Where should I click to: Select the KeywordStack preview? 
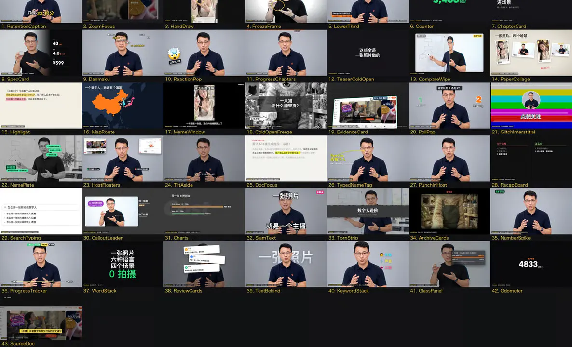pos(368,264)
